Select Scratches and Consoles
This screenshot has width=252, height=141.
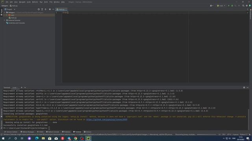15,23
